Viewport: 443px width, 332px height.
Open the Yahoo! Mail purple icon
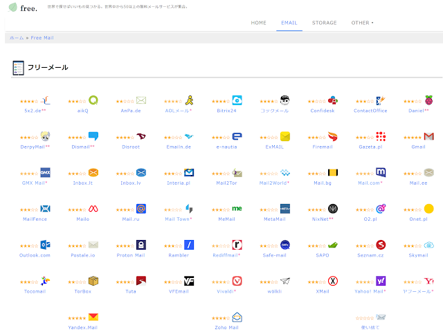381,281
